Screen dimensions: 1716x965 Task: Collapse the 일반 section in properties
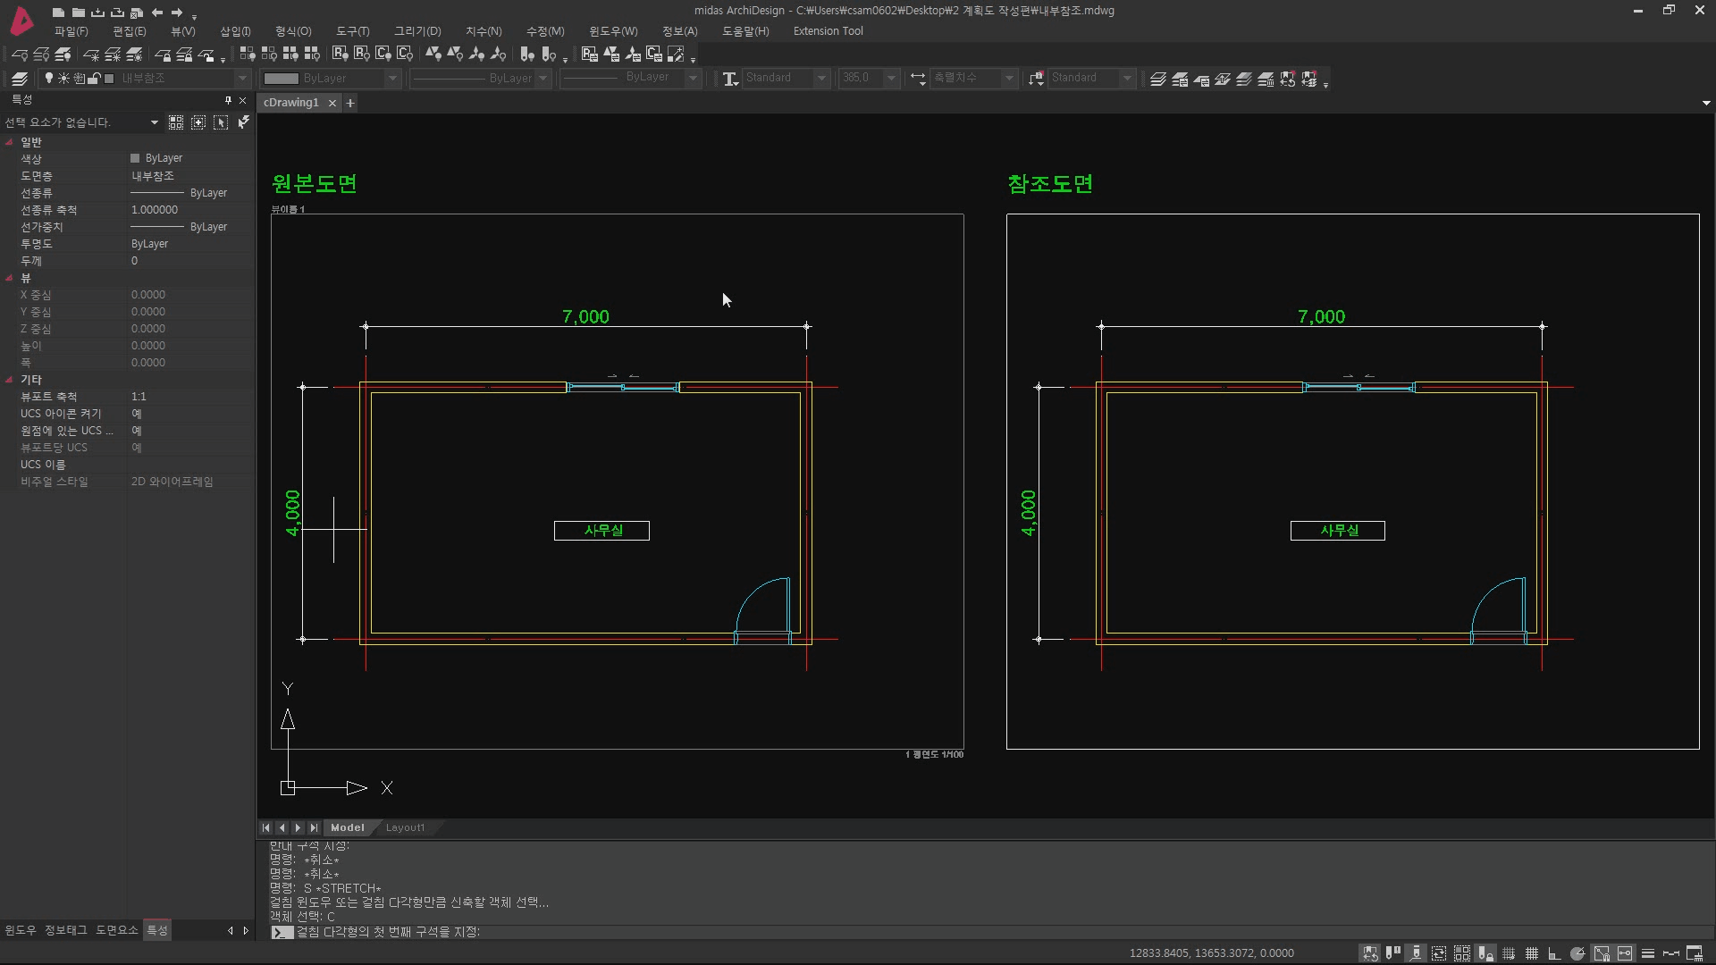click(9, 142)
